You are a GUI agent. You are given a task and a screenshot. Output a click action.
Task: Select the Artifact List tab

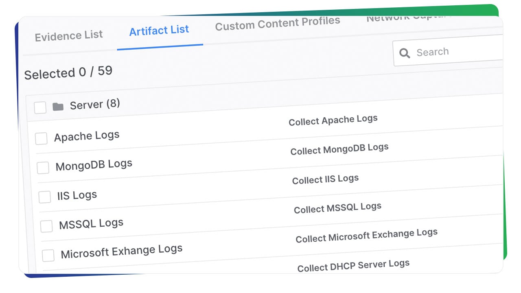159,31
